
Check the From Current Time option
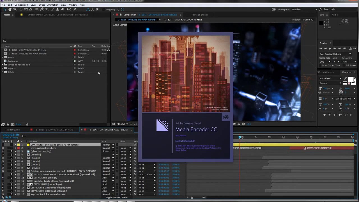pyautogui.click(x=320, y=65)
